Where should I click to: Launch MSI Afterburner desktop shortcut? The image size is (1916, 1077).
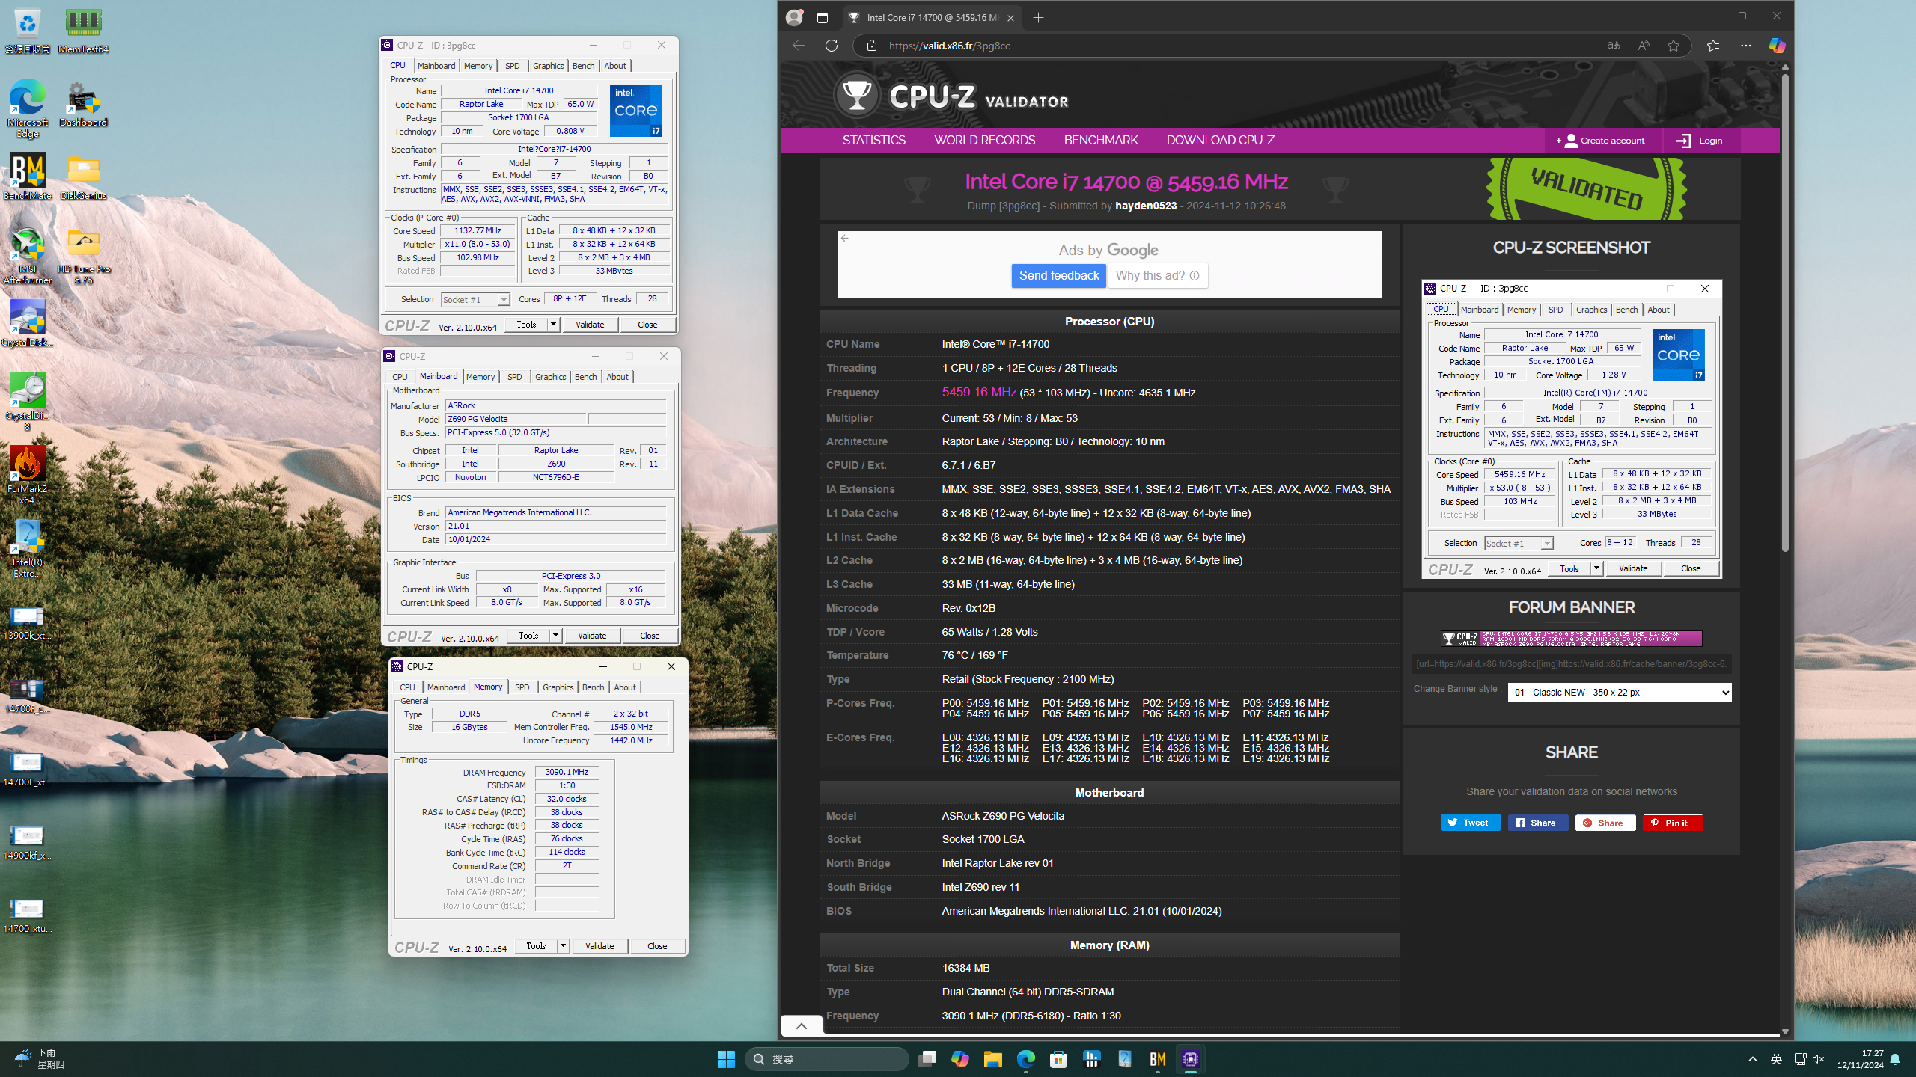(28, 255)
